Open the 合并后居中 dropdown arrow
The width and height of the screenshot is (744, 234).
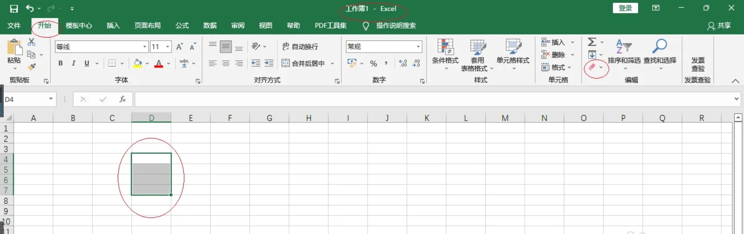pos(332,63)
